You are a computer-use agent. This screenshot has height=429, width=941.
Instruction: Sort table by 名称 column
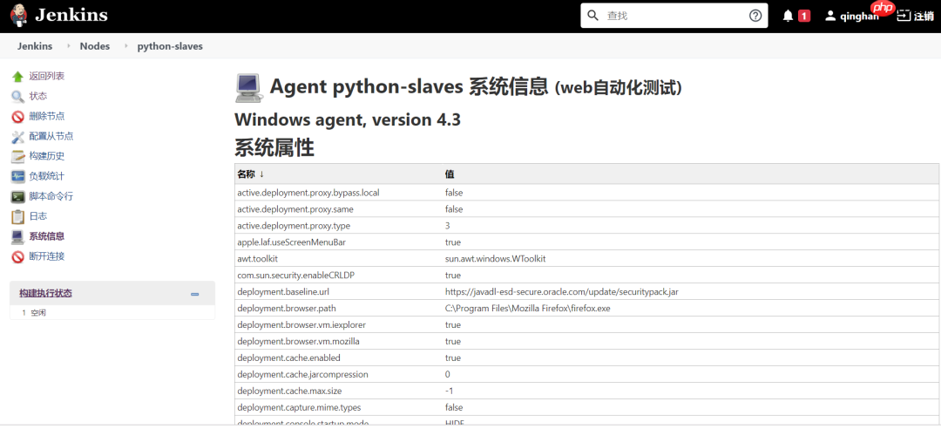pos(250,174)
